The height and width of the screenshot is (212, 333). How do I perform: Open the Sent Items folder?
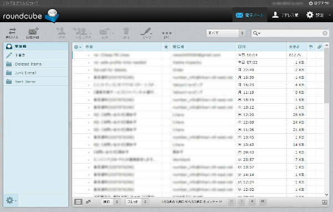tap(36, 82)
